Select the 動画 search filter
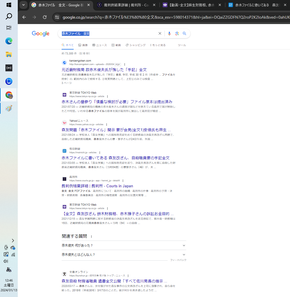290x297 pixels. pyautogui.click(x=116, y=45)
